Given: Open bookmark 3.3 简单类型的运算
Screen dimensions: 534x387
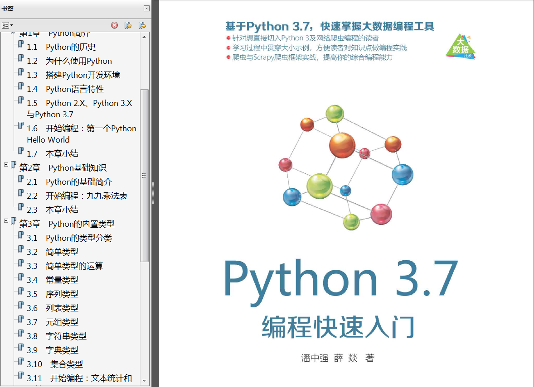Looking at the screenshot, I should pyautogui.click(x=65, y=266).
